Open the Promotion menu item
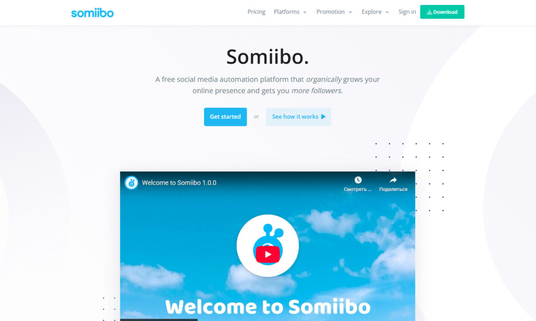The image size is (536, 321). point(330,12)
